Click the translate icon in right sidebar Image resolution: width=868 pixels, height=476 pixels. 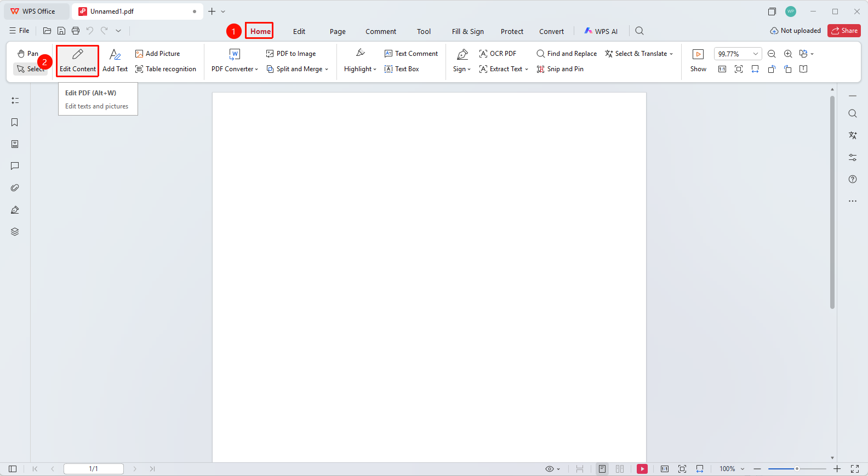click(x=853, y=135)
